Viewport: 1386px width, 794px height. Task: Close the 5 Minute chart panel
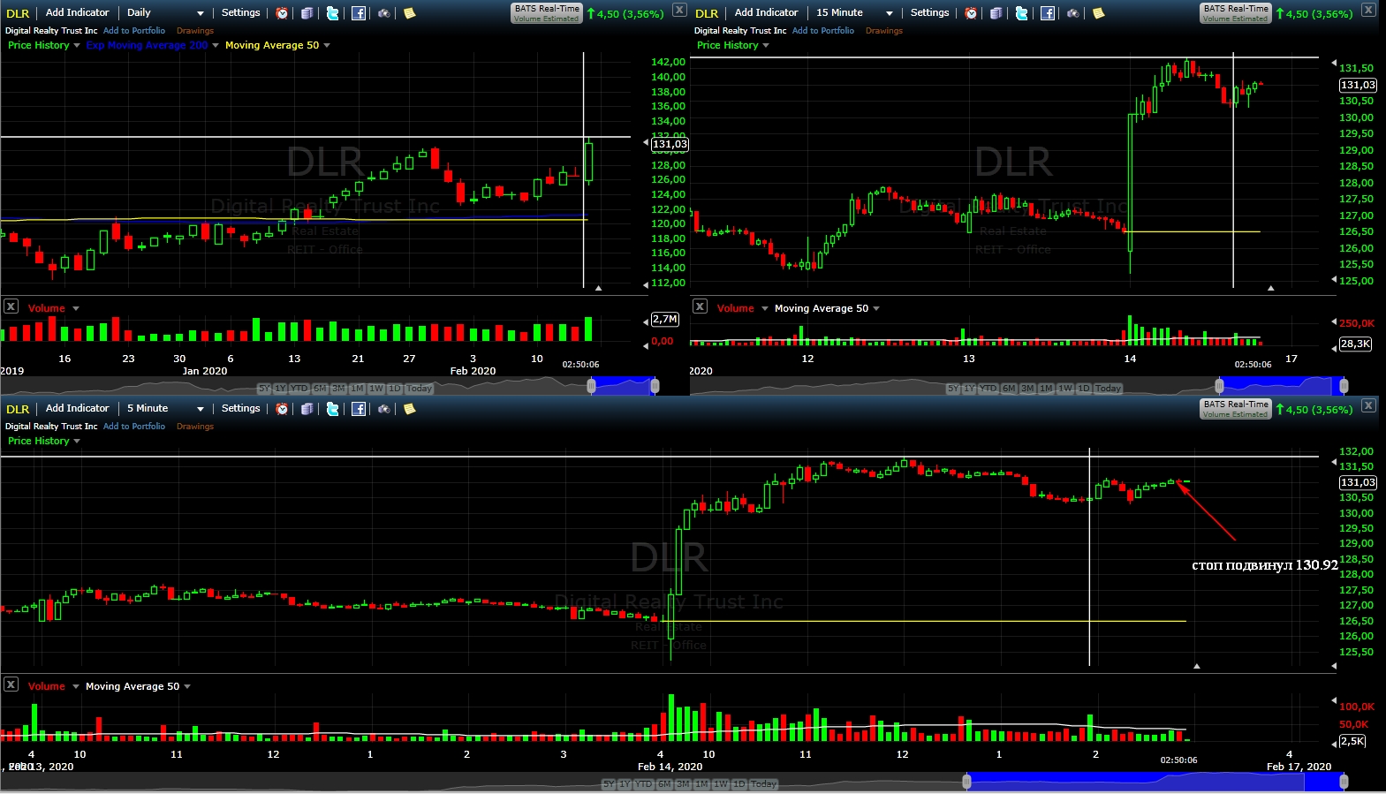click(x=1368, y=405)
